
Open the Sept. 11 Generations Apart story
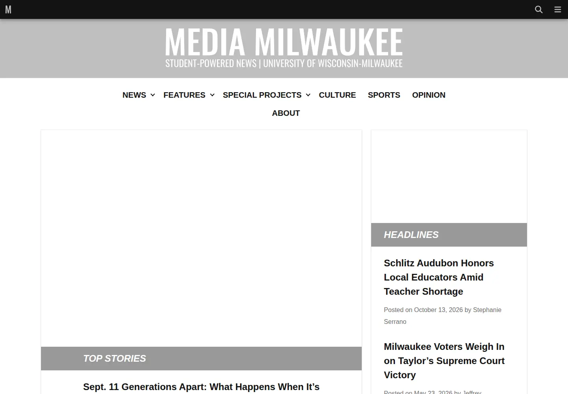pyautogui.click(x=201, y=387)
